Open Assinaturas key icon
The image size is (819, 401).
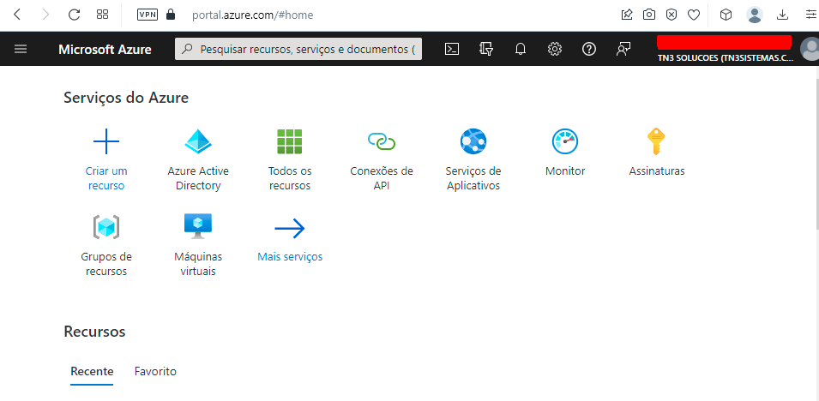pyautogui.click(x=657, y=141)
